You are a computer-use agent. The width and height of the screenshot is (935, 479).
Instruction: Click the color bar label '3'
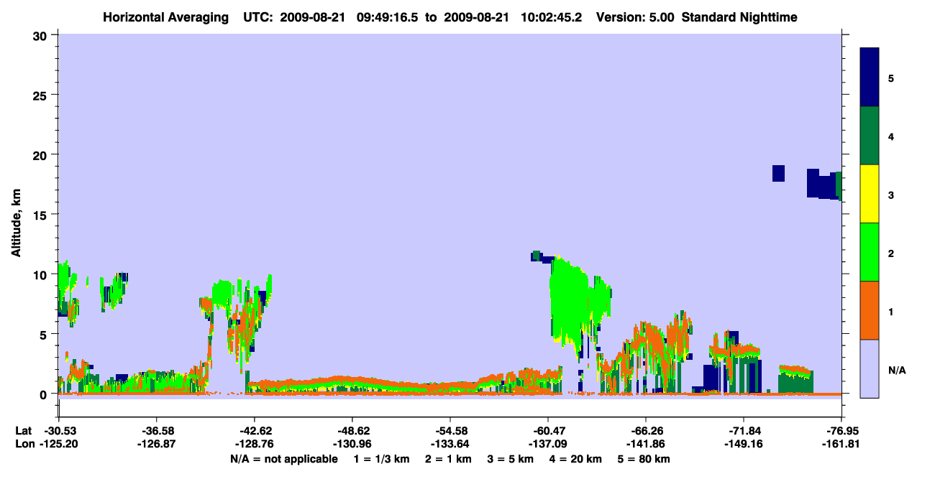(891, 194)
